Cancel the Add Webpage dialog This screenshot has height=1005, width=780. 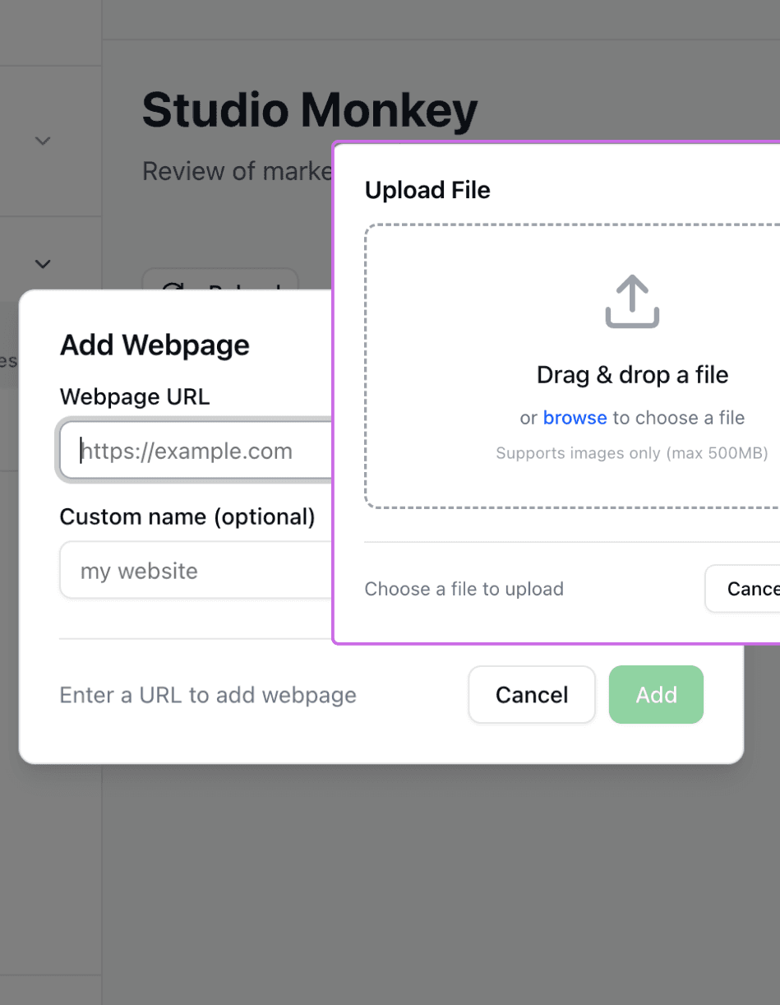[x=532, y=694]
